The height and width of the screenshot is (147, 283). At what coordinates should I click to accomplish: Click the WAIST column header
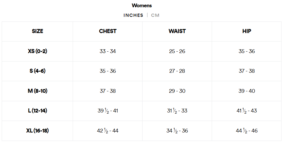coord(177,31)
